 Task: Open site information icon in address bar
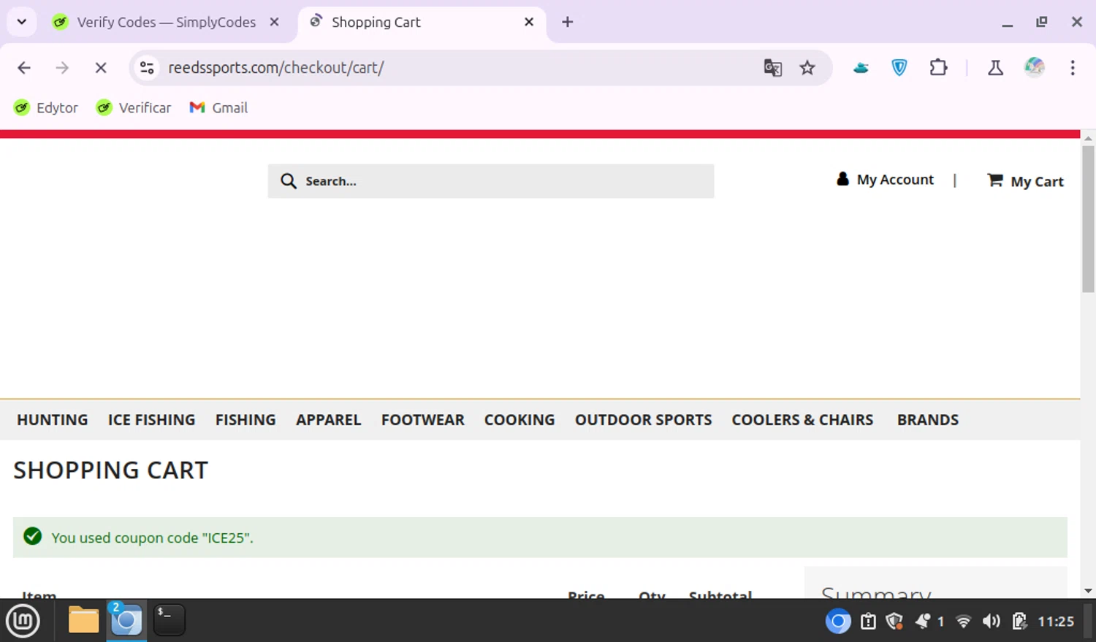(147, 68)
